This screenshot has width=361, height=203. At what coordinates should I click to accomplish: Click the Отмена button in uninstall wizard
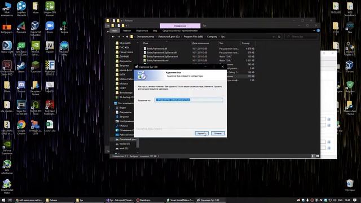[218, 133]
